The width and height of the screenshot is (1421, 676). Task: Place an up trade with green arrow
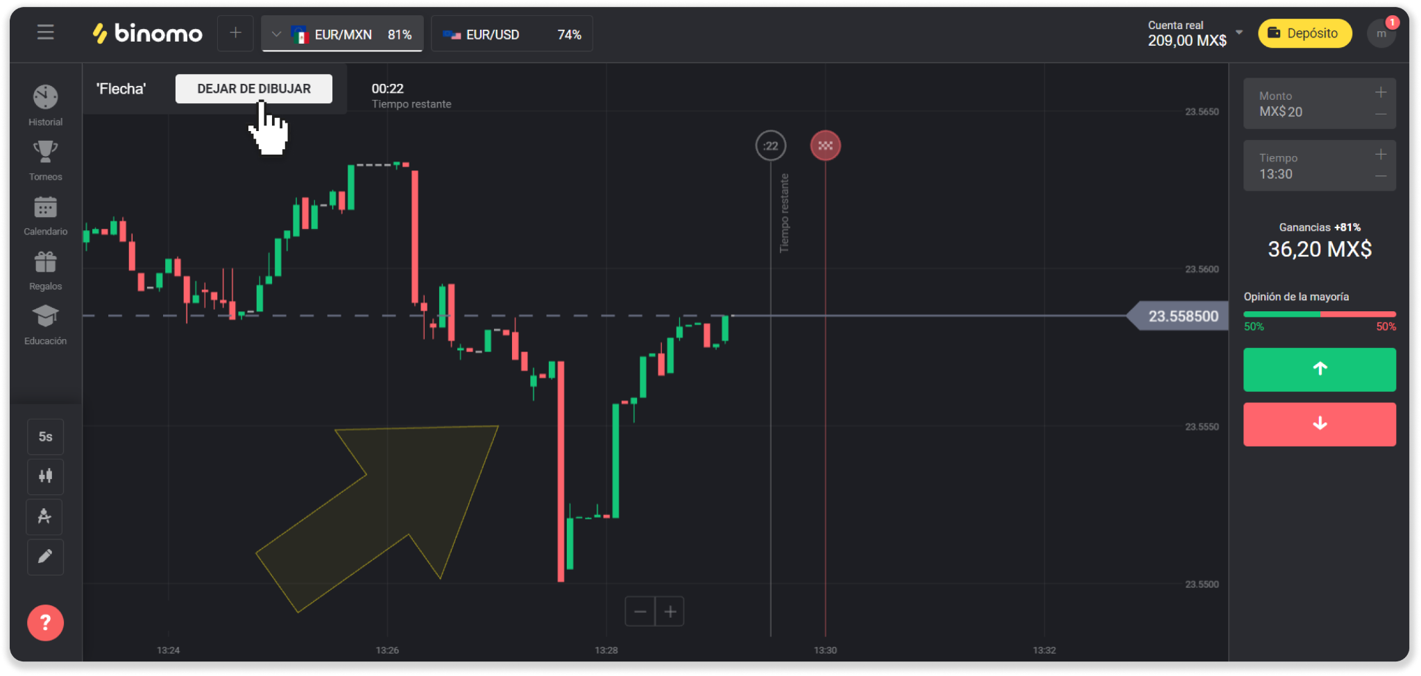click(x=1319, y=370)
